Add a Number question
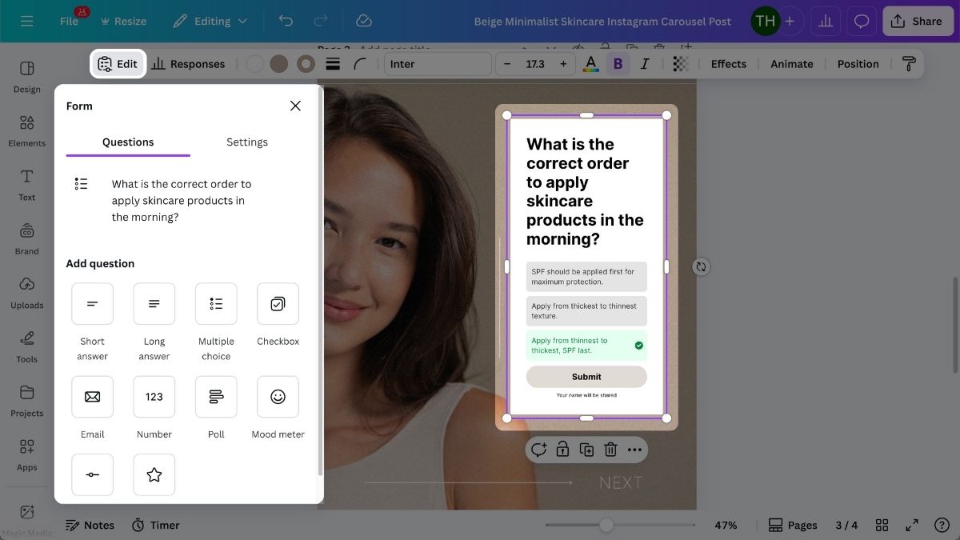 (154, 397)
